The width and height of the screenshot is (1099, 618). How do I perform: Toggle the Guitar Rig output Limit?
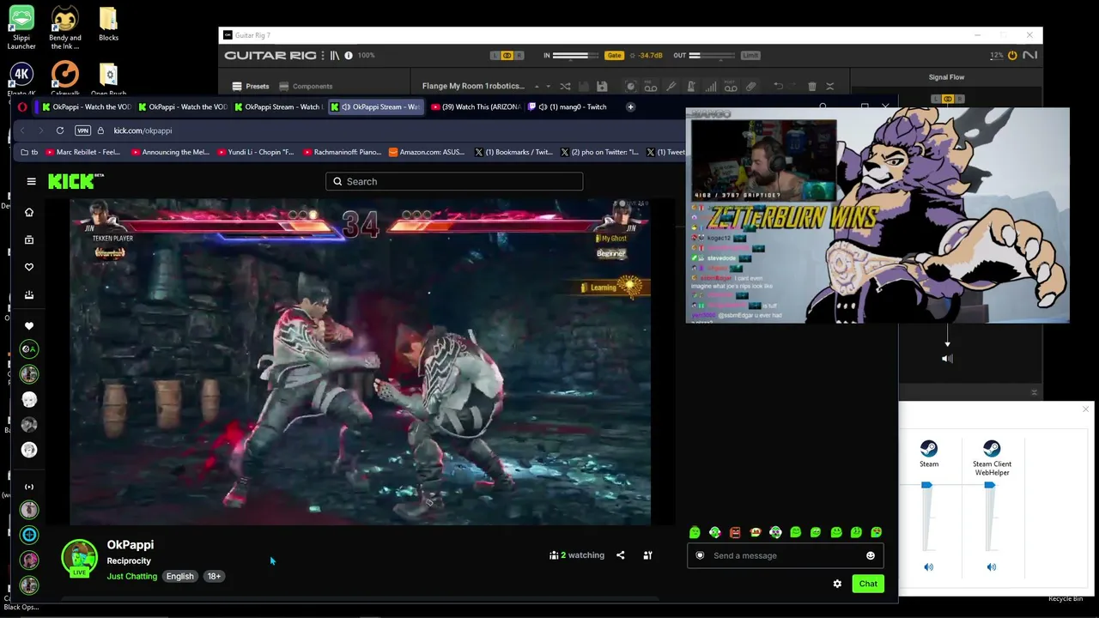click(750, 56)
